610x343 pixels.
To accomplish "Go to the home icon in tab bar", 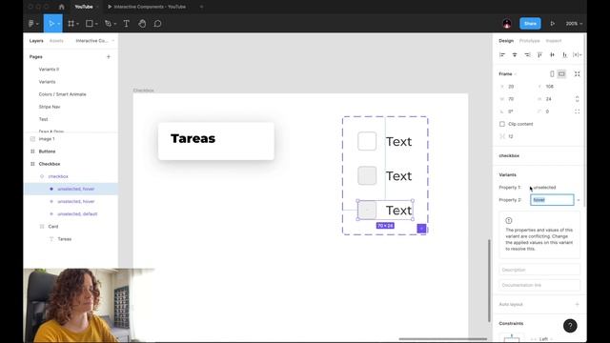I will point(61,7).
